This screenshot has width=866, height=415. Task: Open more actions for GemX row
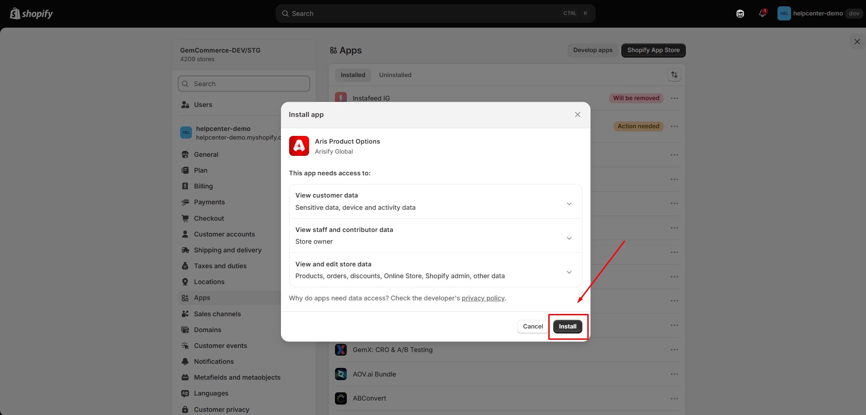pyautogui.click(x=674, y=350)
